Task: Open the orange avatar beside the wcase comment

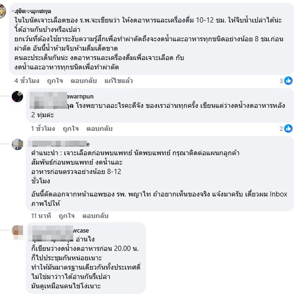Action: [17, 232]
